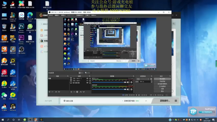217x122 pixels.
Task: Move scene down in scenes panel
Action: pyautogui.click(x=59, y=92)
